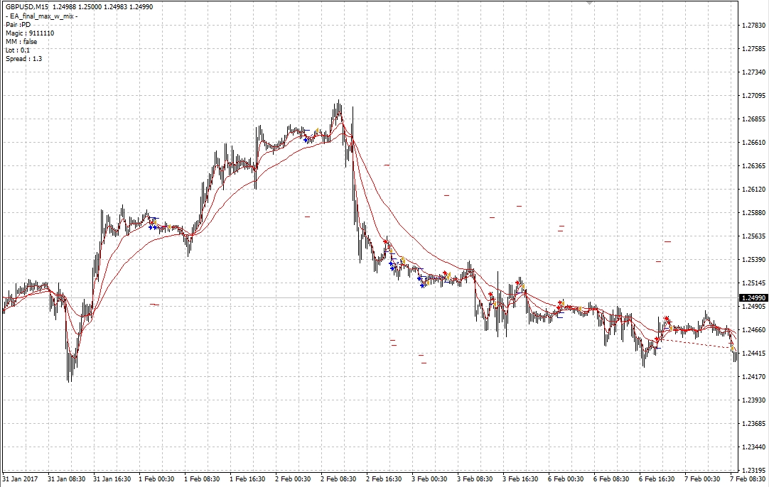Click the blue buy arrows near 1 Feb 00:30

pos(152,227)
